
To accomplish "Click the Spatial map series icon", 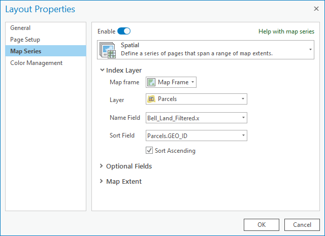I will pyautogui.click(x=107, y=50).
